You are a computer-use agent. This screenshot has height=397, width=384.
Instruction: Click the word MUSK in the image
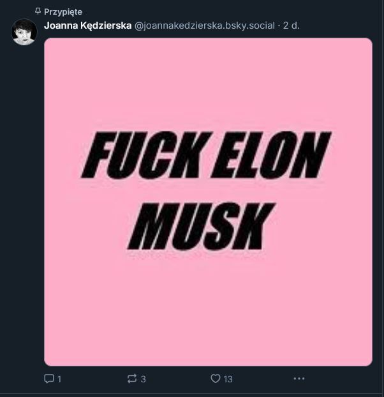click(201, 226)
